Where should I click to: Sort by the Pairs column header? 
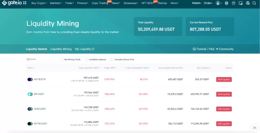pyautogui.click(x=31, y=68)
